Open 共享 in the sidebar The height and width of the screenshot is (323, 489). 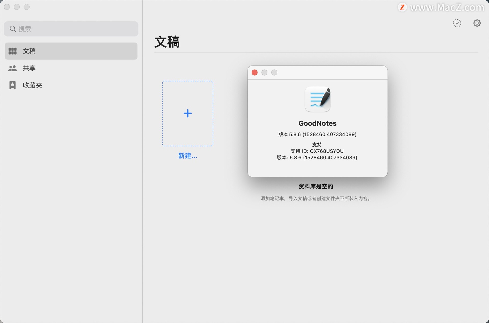pyautogui.click(x=71, y=68)
